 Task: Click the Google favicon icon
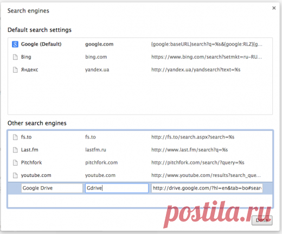tap(15, 44)
